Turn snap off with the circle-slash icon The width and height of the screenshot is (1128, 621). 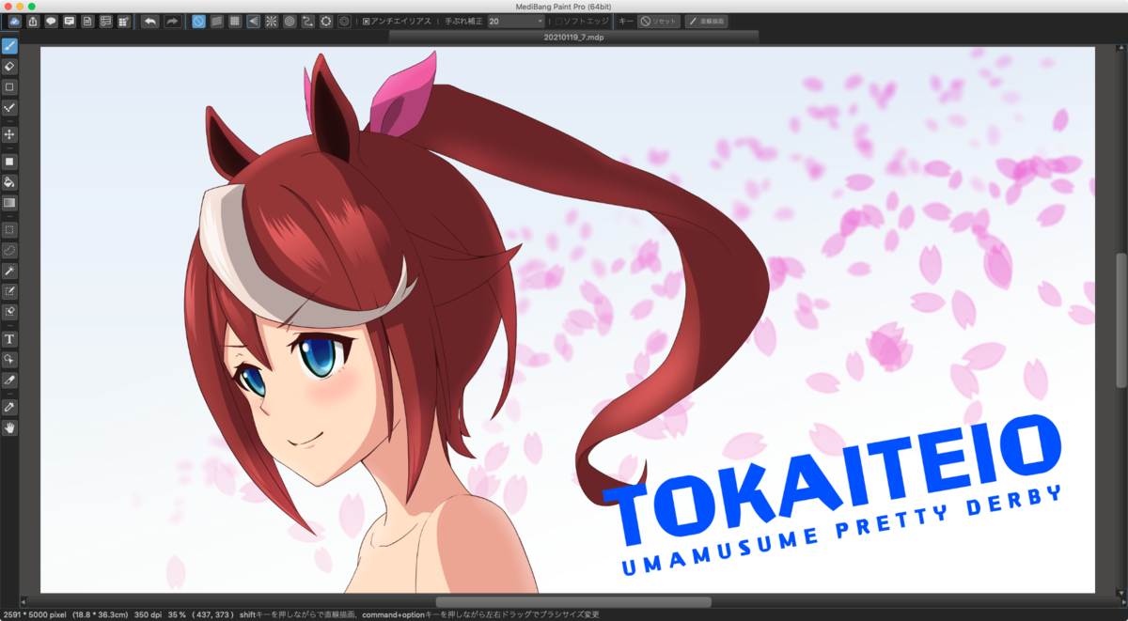pos(199,21)
